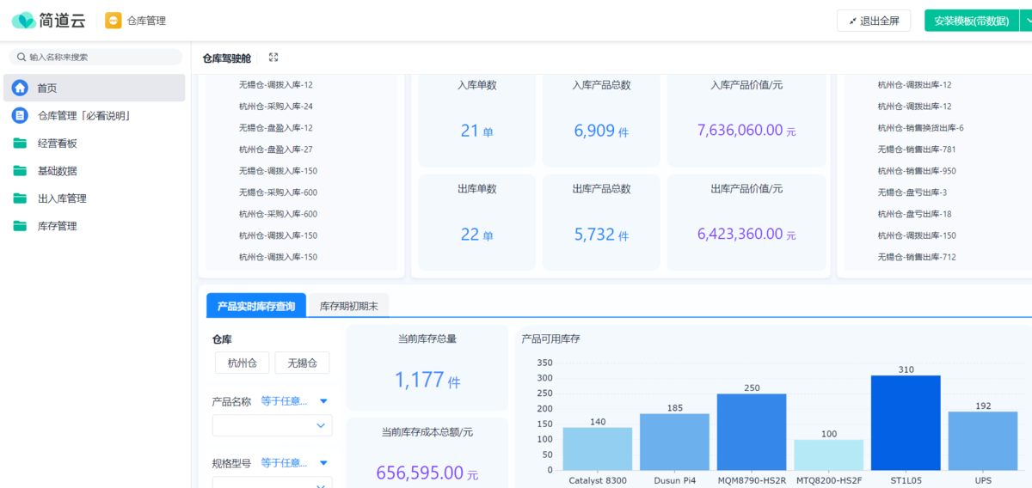Screen dimensions: 1032x488
Task: Click the orange 仓库管理 app icon
Action: (113, 21)
